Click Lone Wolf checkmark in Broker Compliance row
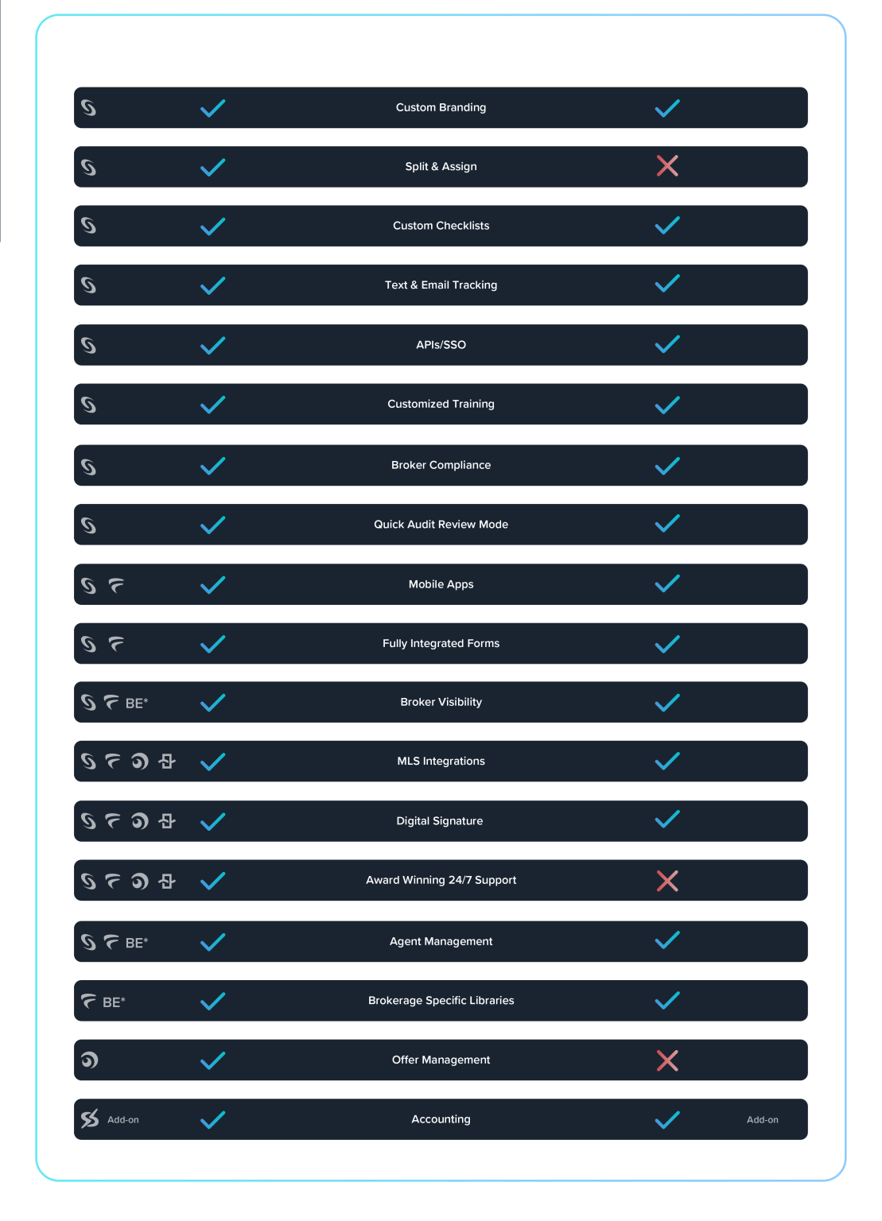 (667, 465)
